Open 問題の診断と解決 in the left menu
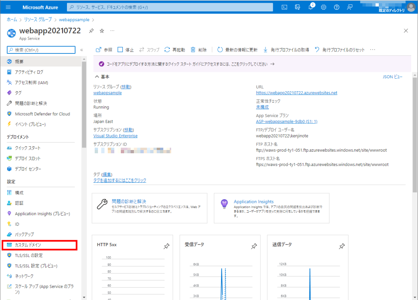 (x=41, y=103)
